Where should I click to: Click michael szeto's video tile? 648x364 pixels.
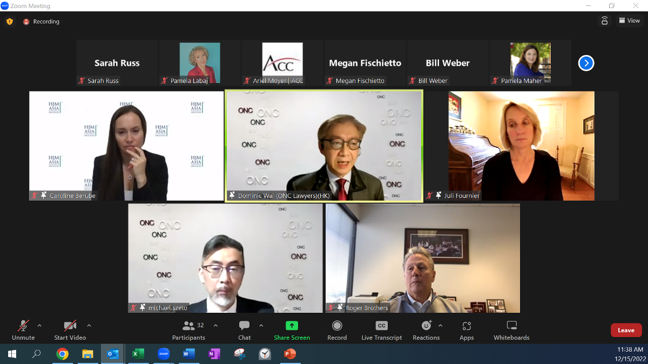pos(225,258)
